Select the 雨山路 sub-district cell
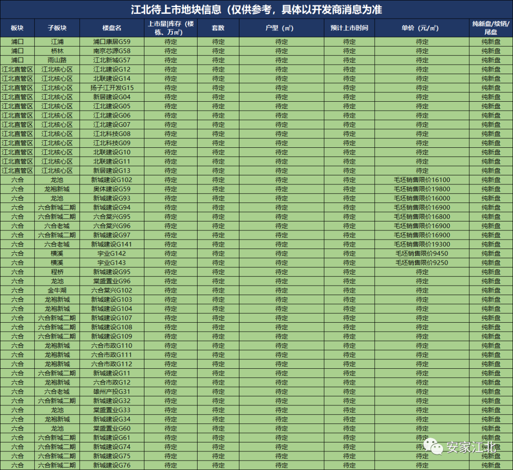This screenshot has height=470, width=513. click(57, 60)
